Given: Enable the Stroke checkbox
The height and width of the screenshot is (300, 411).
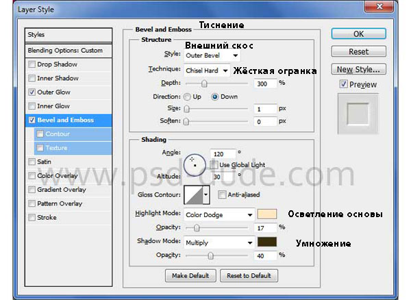Looking at the screenshot, I should 32,217.
